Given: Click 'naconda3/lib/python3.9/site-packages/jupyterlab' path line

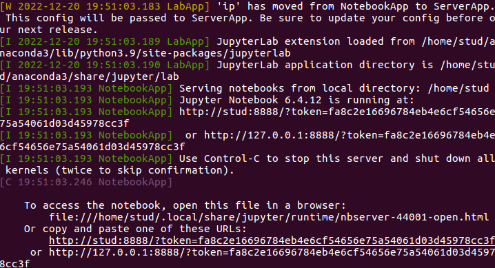Looking at the screenshot, I should [145, 53].
